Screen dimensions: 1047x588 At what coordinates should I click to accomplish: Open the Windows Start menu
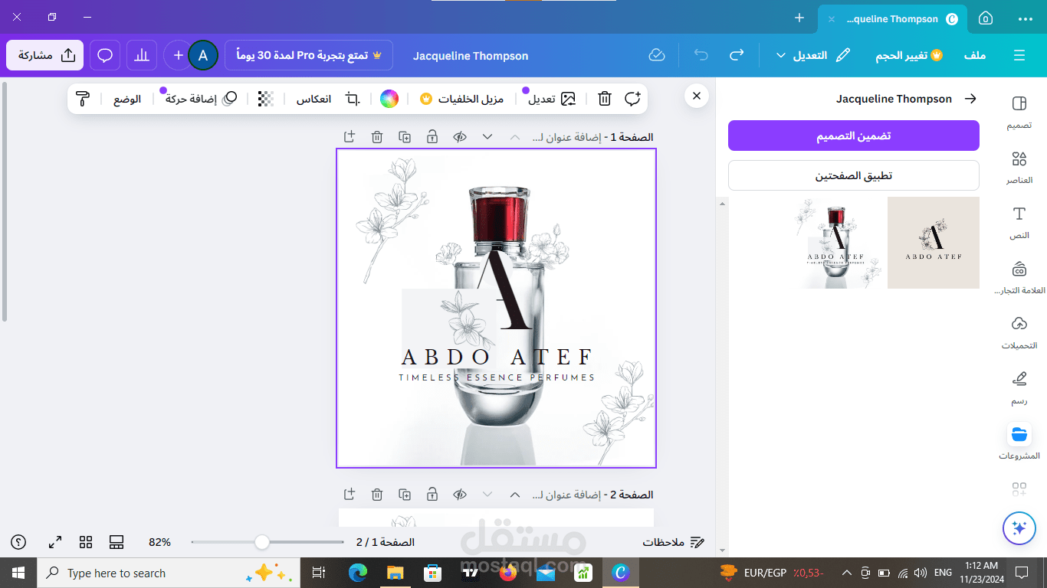(x=18, y=573)
